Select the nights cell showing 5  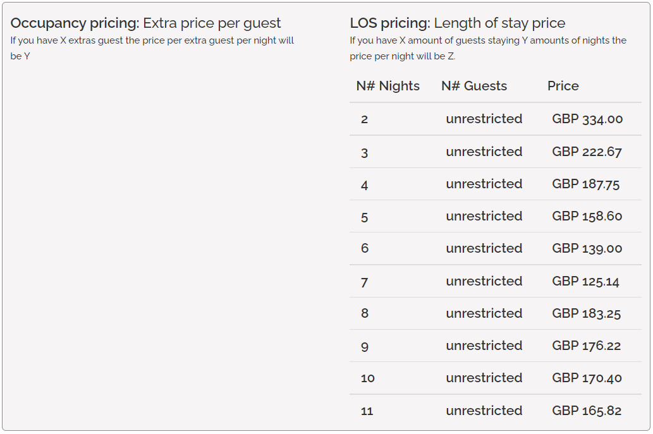[365, 217]
